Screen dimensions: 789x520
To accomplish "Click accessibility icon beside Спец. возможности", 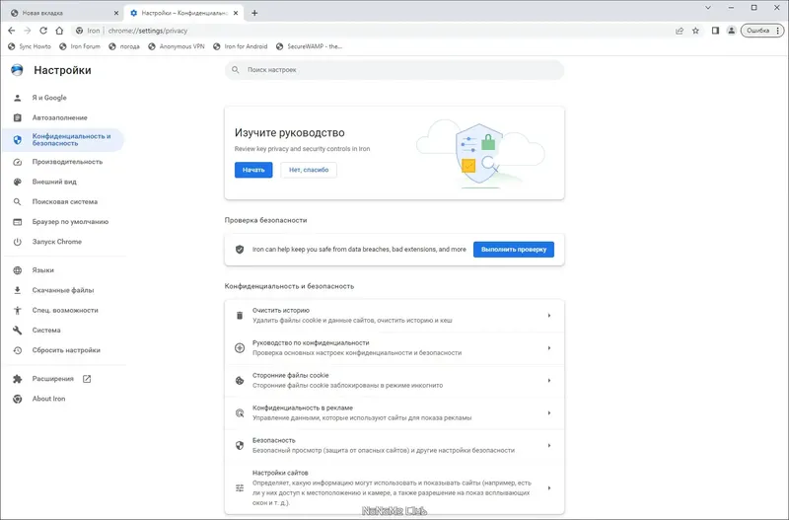I will pos(17,311).
